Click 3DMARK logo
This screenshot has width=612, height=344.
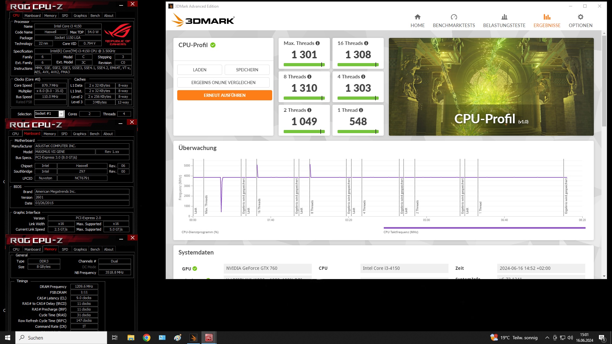coord(203,20)
